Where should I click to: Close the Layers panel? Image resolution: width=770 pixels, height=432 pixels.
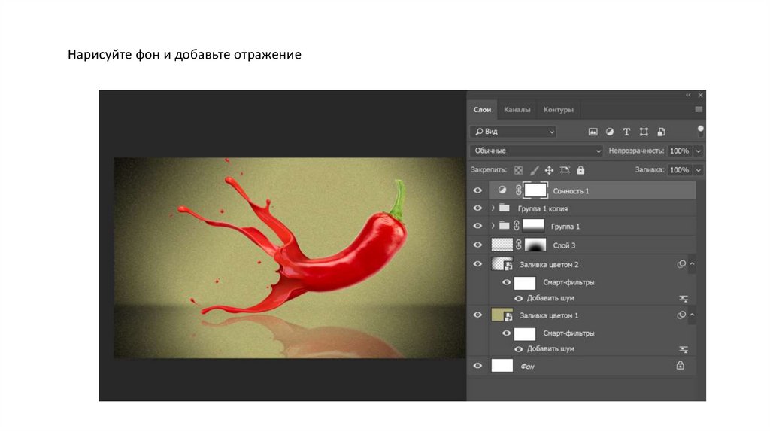[701, 95]
